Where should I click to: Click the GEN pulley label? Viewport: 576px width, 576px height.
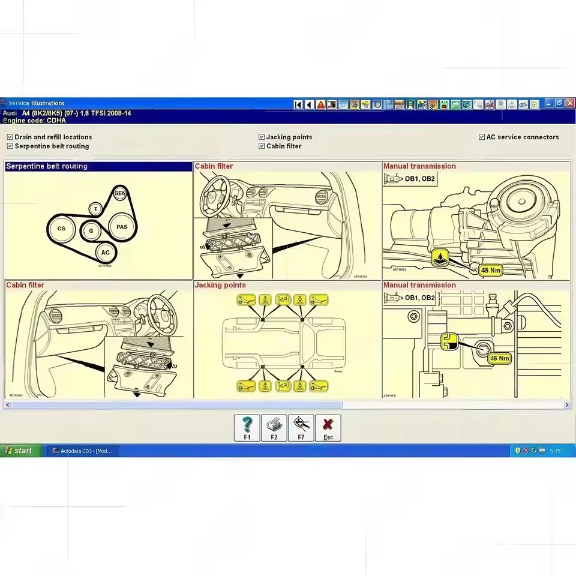(120, 193)
